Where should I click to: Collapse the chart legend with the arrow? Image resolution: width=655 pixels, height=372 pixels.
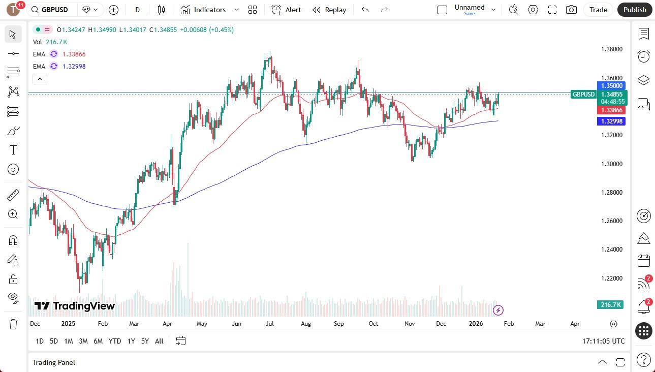pos(40,79)
